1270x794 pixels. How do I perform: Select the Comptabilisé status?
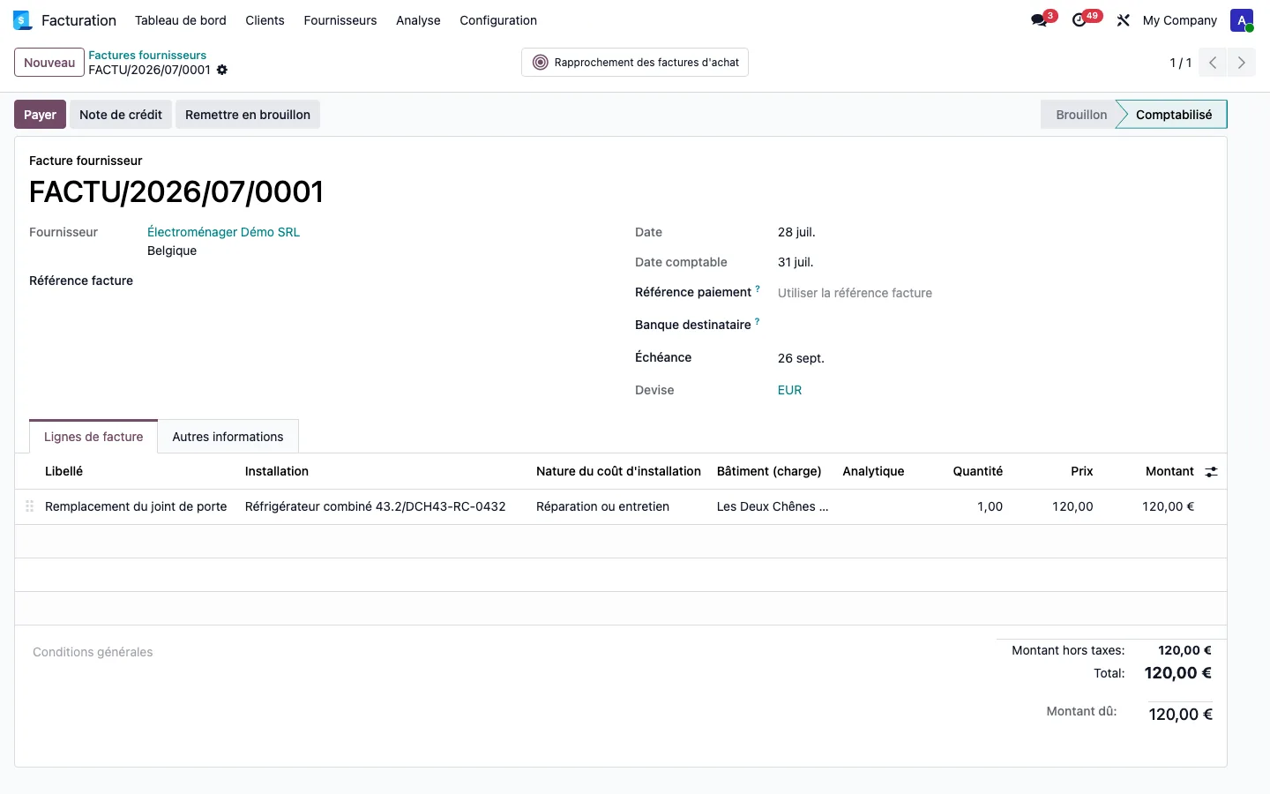(1174, 115)
